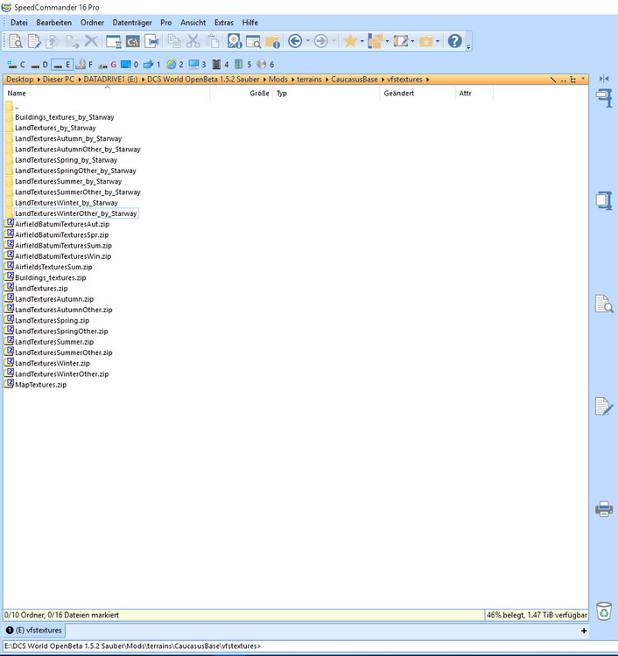Click DATADRIVE1 (E:) in breadcrumb path
This screenshot has height=656, width=618.
click(110, 80)
